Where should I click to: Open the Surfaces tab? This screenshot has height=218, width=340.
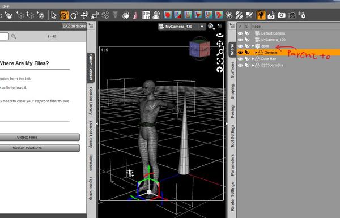click(x=232, y=70)
